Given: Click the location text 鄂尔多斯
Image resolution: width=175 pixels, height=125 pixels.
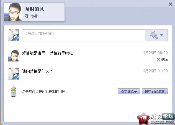Looking at the screenshot, I should point(32,16).
